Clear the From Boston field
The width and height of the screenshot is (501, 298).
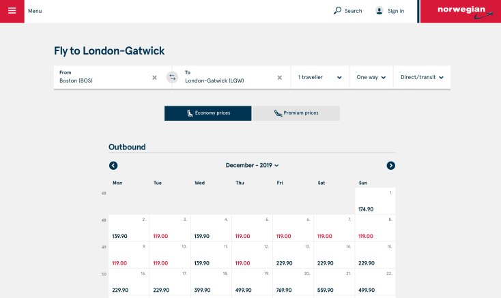[x=154, y=78]
